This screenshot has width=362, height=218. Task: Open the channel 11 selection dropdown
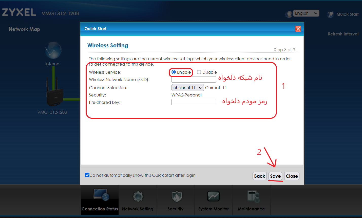coord(188,88)
